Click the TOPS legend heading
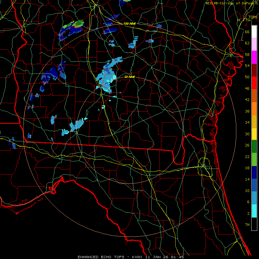The height and width of the screenshot is (259, 259). coord(253,17)
